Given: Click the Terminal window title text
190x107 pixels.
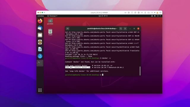Looking at the screenshot, I should 102,29.
